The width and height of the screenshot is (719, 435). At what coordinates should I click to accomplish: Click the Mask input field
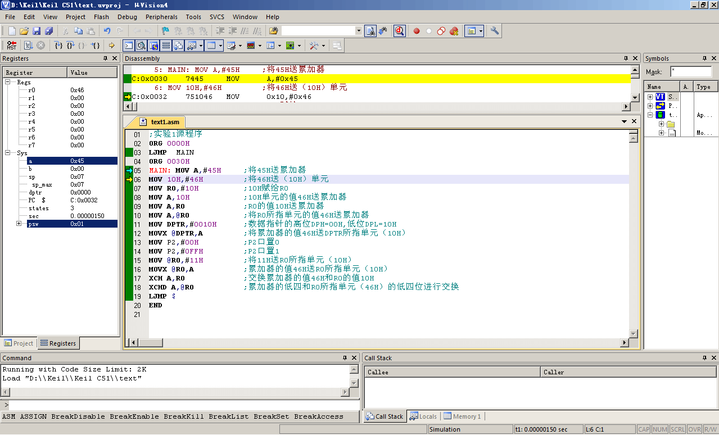691,72
